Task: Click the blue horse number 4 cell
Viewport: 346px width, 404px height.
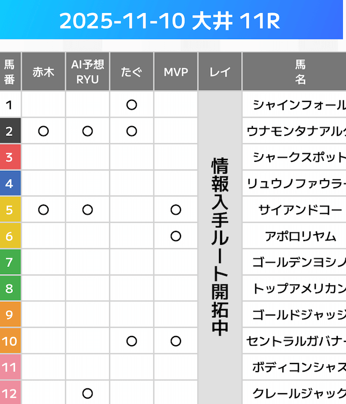Action: pyautogui.click(x=10, y=183)
